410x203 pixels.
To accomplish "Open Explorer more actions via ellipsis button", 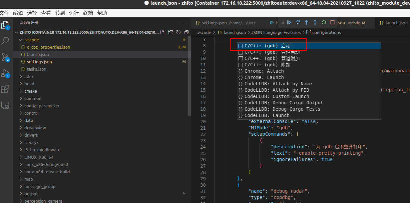I will click(x=183, y=23).
